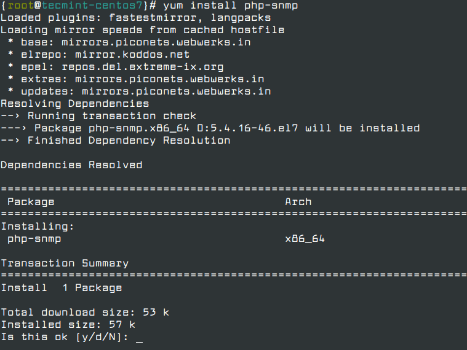Screen dimensions: 467x350
Task: Click the x86_64 architecture value
Action: [x=305, y=239]
